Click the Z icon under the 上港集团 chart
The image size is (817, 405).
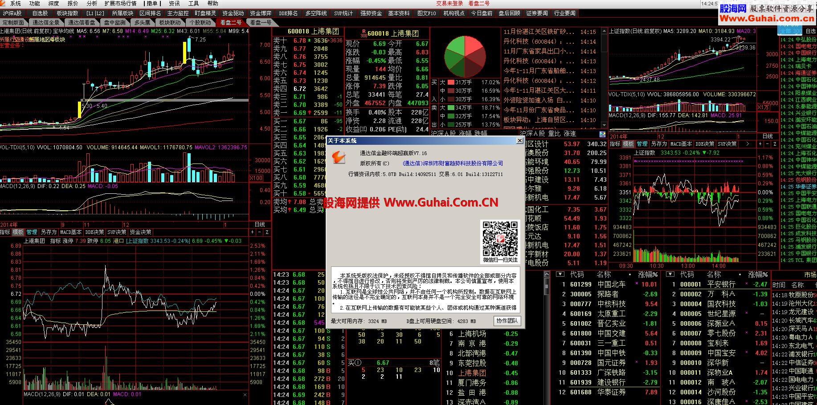(267, 232)
